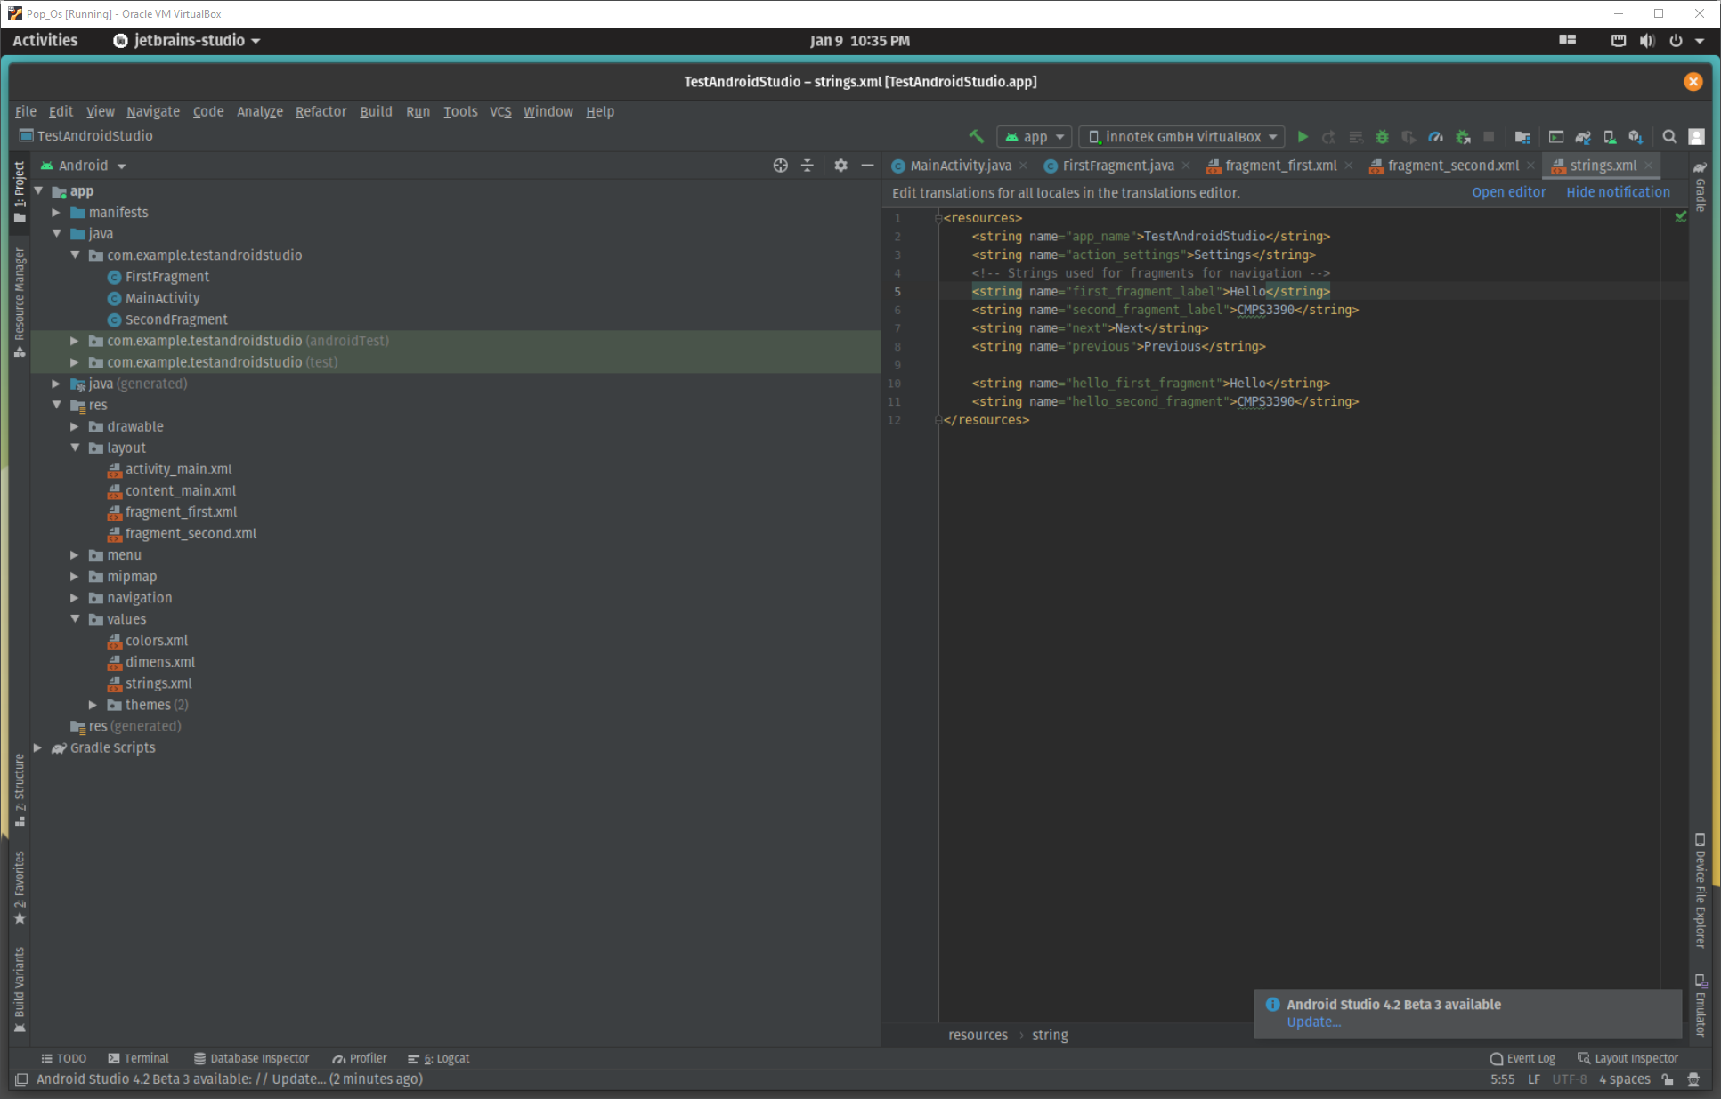This screenshot has height=1099, width=1721.
Task: Toggle the Build Variants tool window
Action: pyautogui.click(x=20, y=990)
